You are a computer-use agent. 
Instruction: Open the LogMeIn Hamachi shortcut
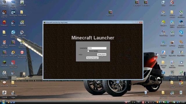[13, 34]
